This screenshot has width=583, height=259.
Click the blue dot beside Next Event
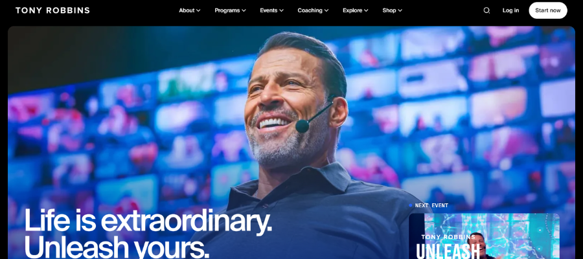(x=411, y=205)
